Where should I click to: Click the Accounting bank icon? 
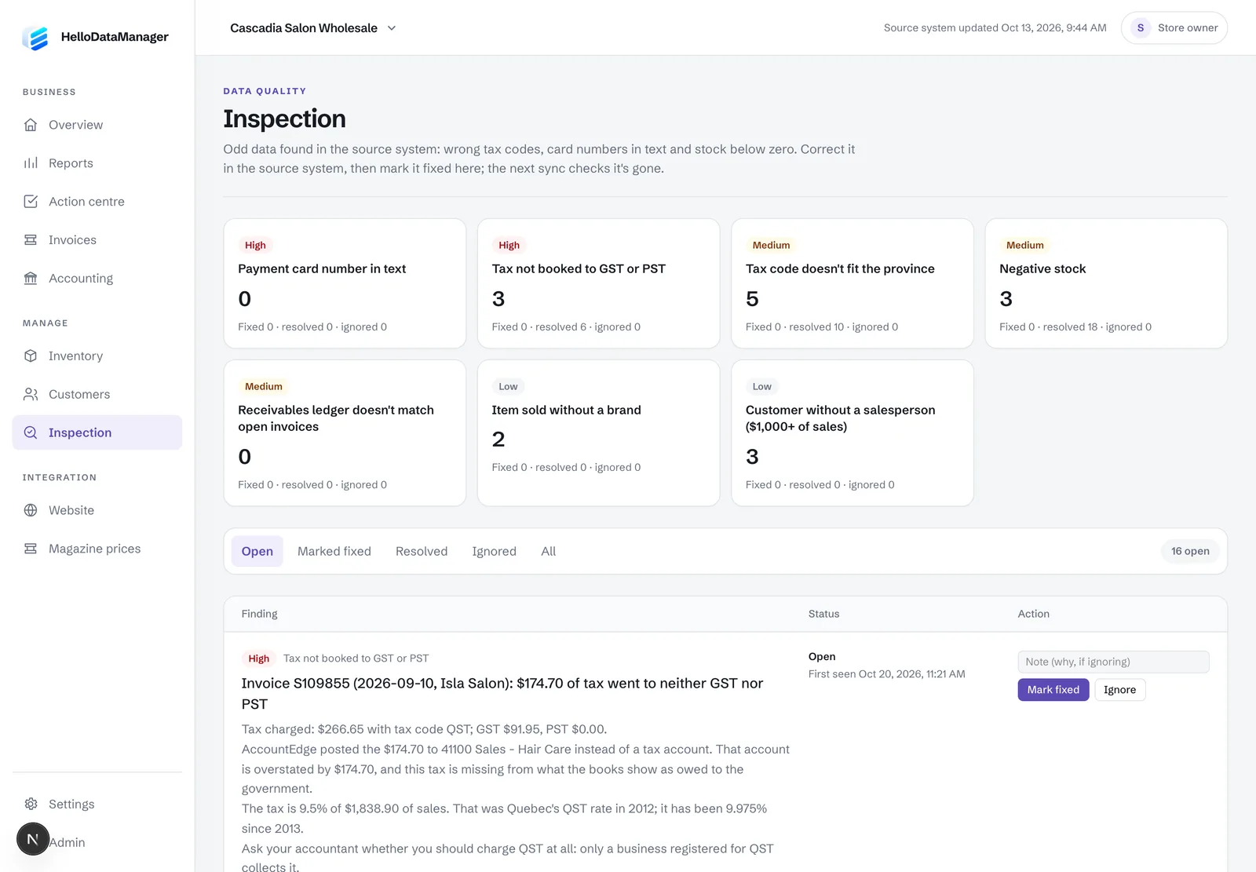coord(31,279)
